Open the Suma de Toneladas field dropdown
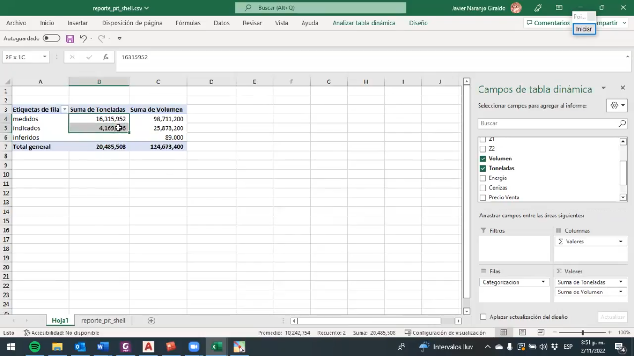Screen dimensions: 634x356 coord(621,282)
